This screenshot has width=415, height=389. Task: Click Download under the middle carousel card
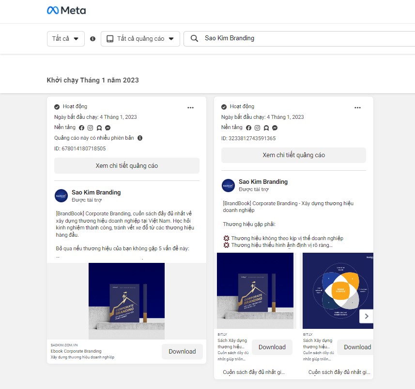click(272, 347)
